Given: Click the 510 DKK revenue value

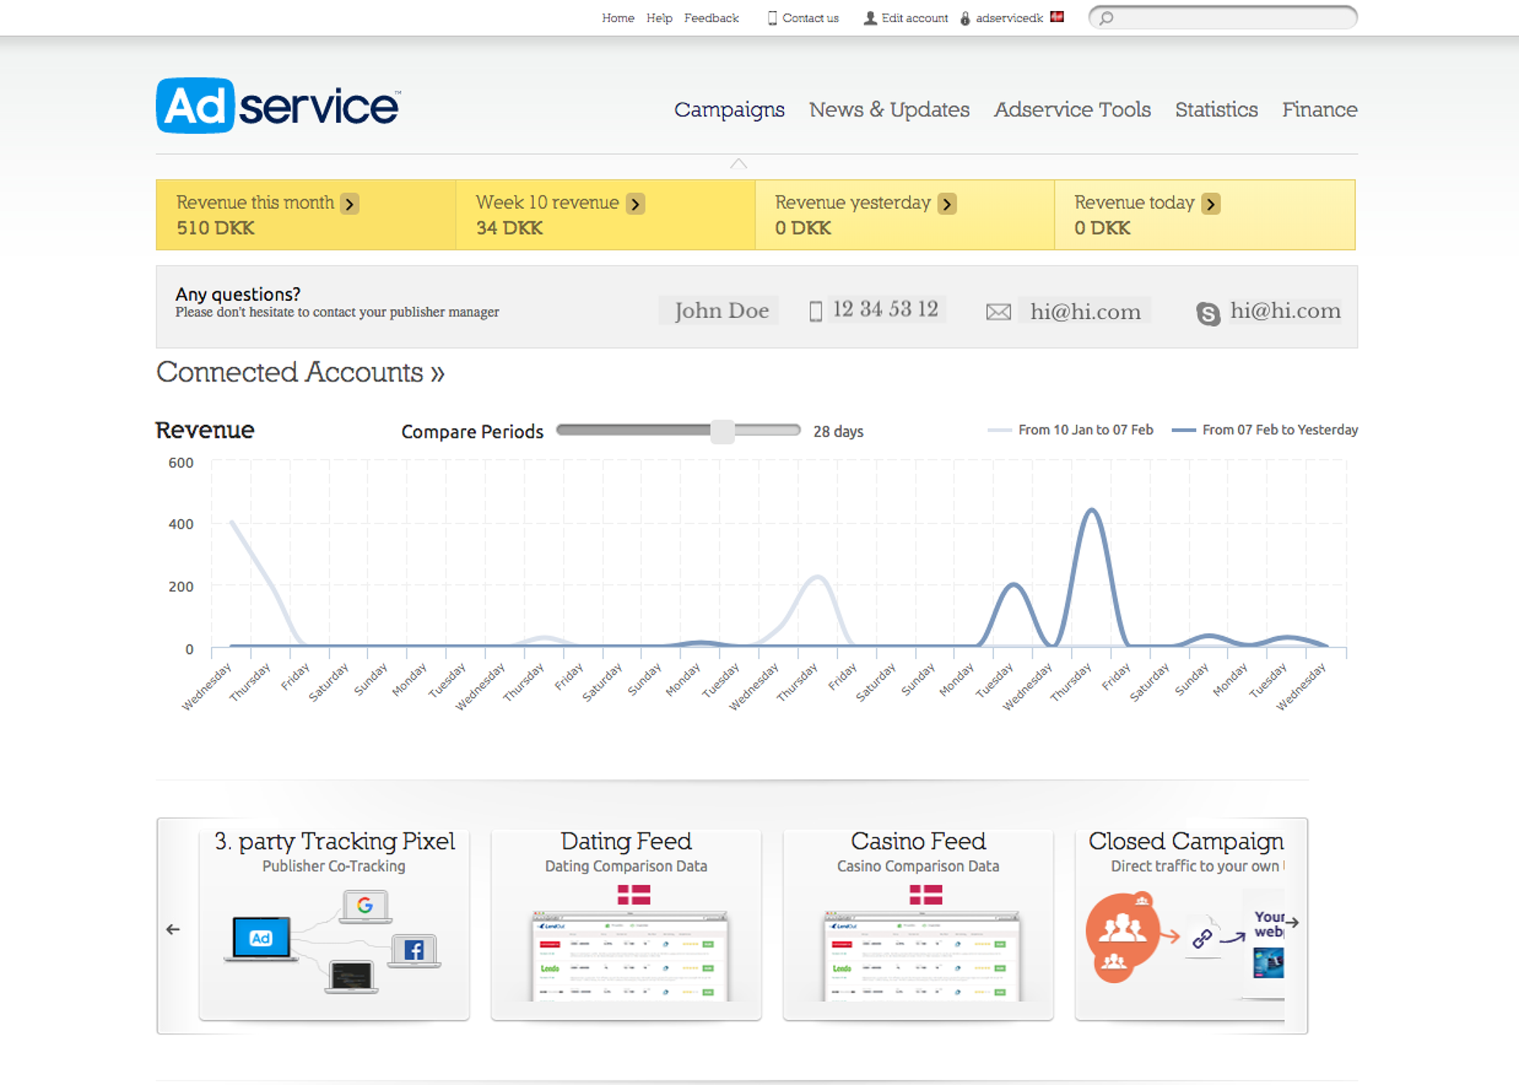Looking at the screenshot, I should pyautogui.click(x=215, y=228).
